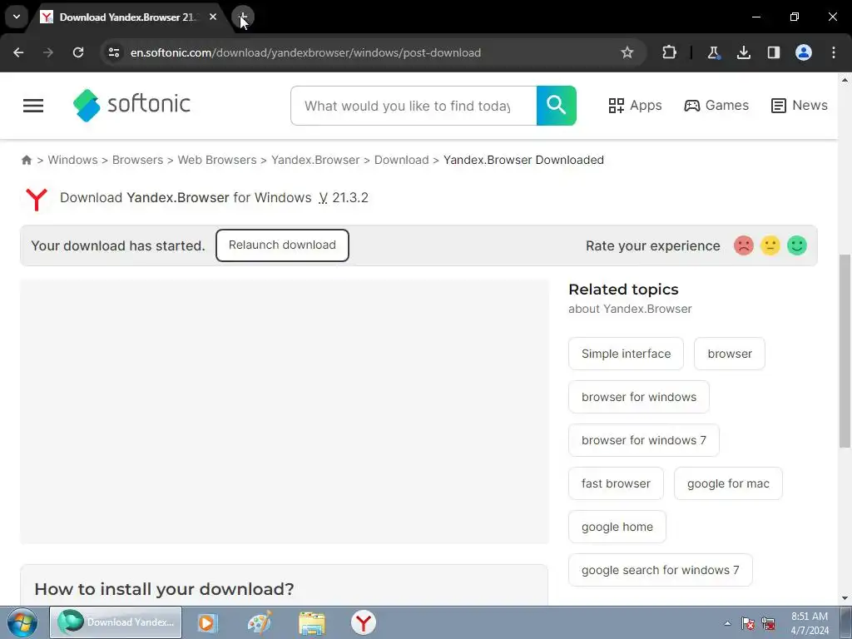Bookmark this page with the star
Image resolution: width=852 pixels, height=639 pixels.
click(x=627, y=52)
